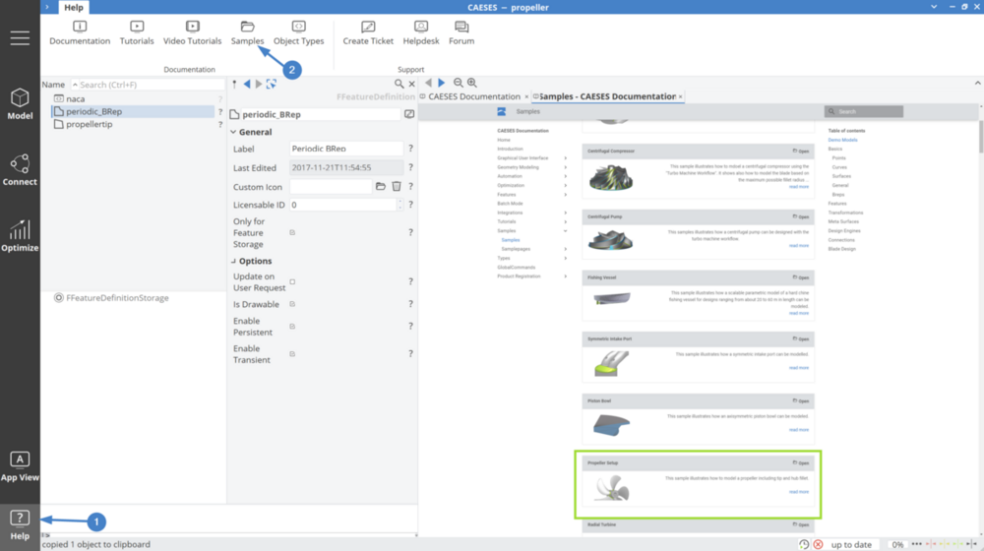Screen dimensions: 984x551
Task: Collapse the General section
Action: point(233,132)
